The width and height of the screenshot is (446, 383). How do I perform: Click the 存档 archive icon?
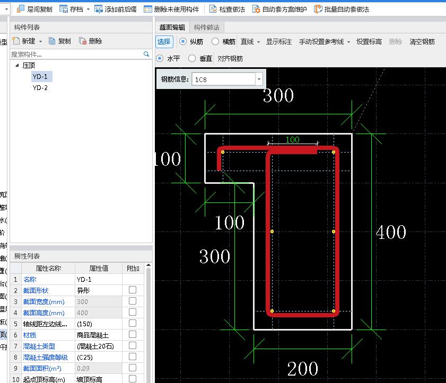64,9
